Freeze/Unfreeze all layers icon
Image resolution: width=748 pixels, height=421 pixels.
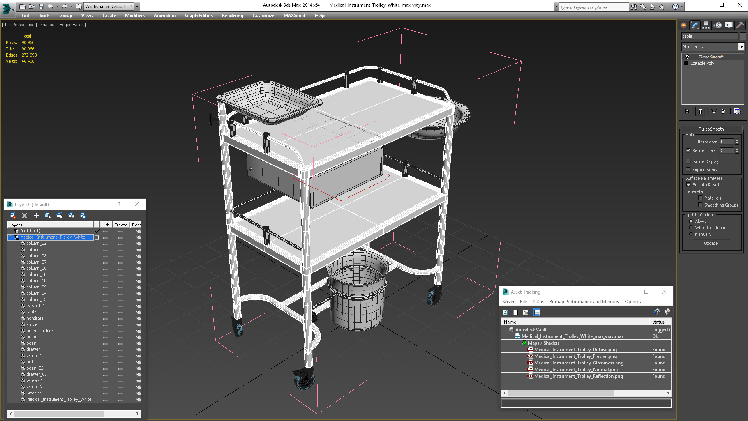pos(83,216)
